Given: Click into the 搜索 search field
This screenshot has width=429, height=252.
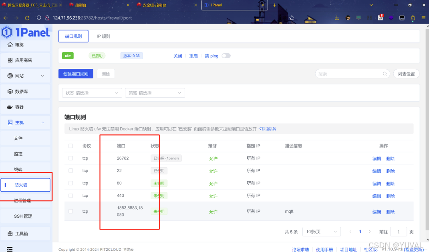Looking at the screenshot, I should coord(352,74).
